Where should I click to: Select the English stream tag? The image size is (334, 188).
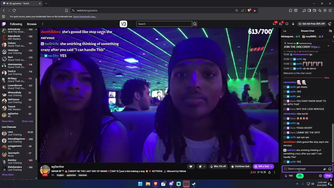coord(60,175)
